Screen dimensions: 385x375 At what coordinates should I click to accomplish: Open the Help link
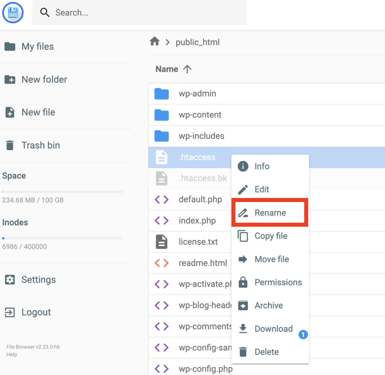(12, 355)
